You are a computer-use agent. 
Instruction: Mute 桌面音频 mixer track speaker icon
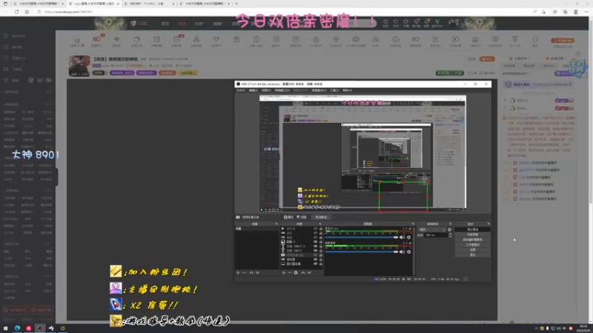(x=402, y=252)
